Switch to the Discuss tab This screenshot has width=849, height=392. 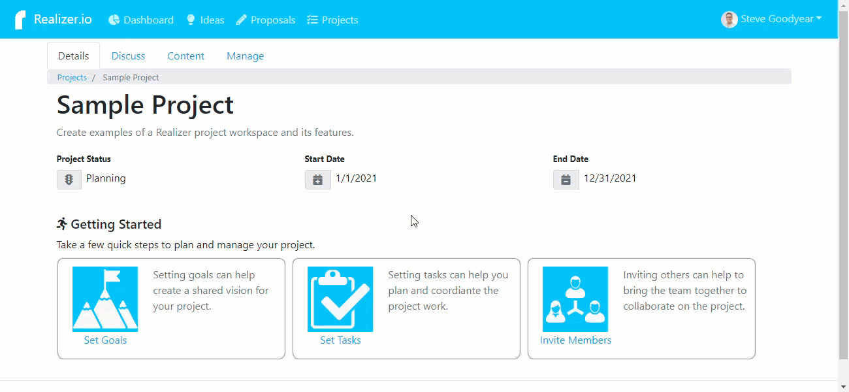(128, 56)
